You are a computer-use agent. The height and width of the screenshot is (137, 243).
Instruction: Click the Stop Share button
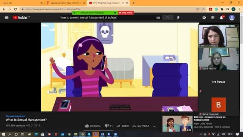point(126,13)
